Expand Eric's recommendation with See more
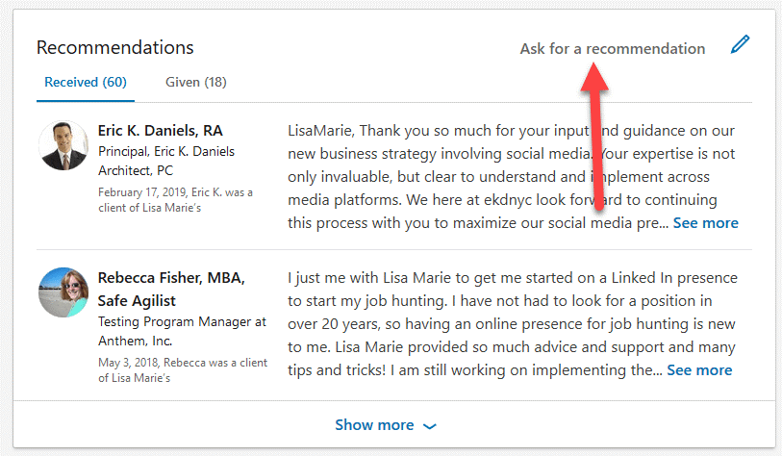 pyautogui.click(x=706, y=222)
